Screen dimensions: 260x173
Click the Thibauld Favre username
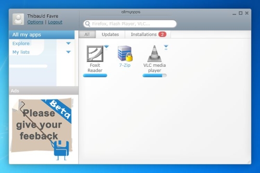pos(43,16)
